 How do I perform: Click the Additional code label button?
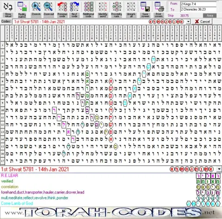pos(88,15)
